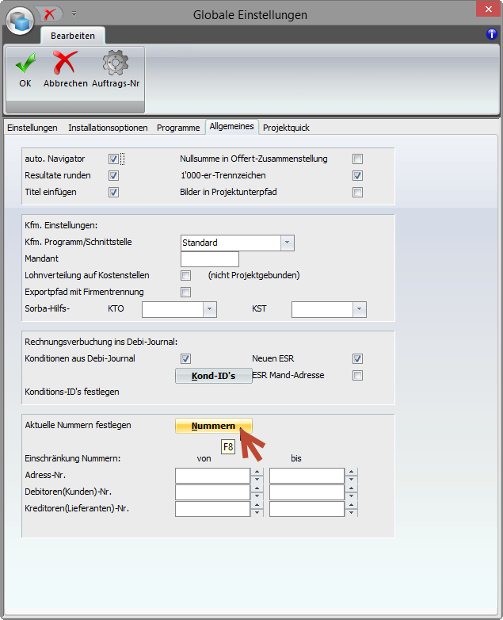Image resolution: width=503 pixels, height=620 pixels.
Task: Open the quick access toolbar customize arrow
Action: (74, 14)
